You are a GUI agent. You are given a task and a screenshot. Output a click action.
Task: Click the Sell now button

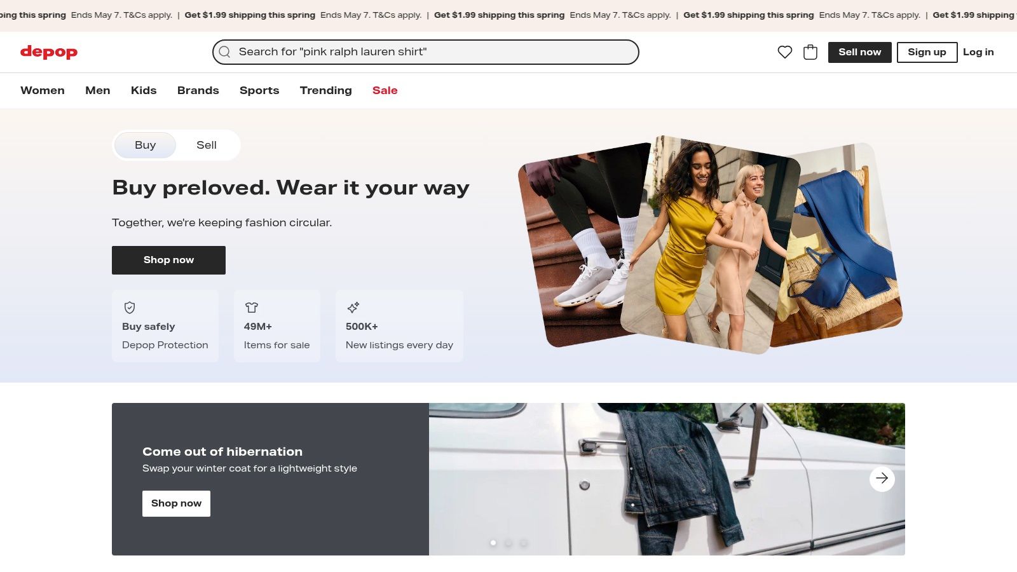tap(859, 52)
